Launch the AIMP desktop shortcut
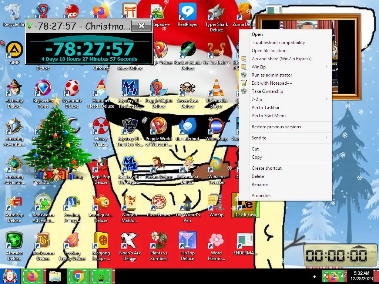This screenshot has height=284, width=379. (x=14, y=53)
